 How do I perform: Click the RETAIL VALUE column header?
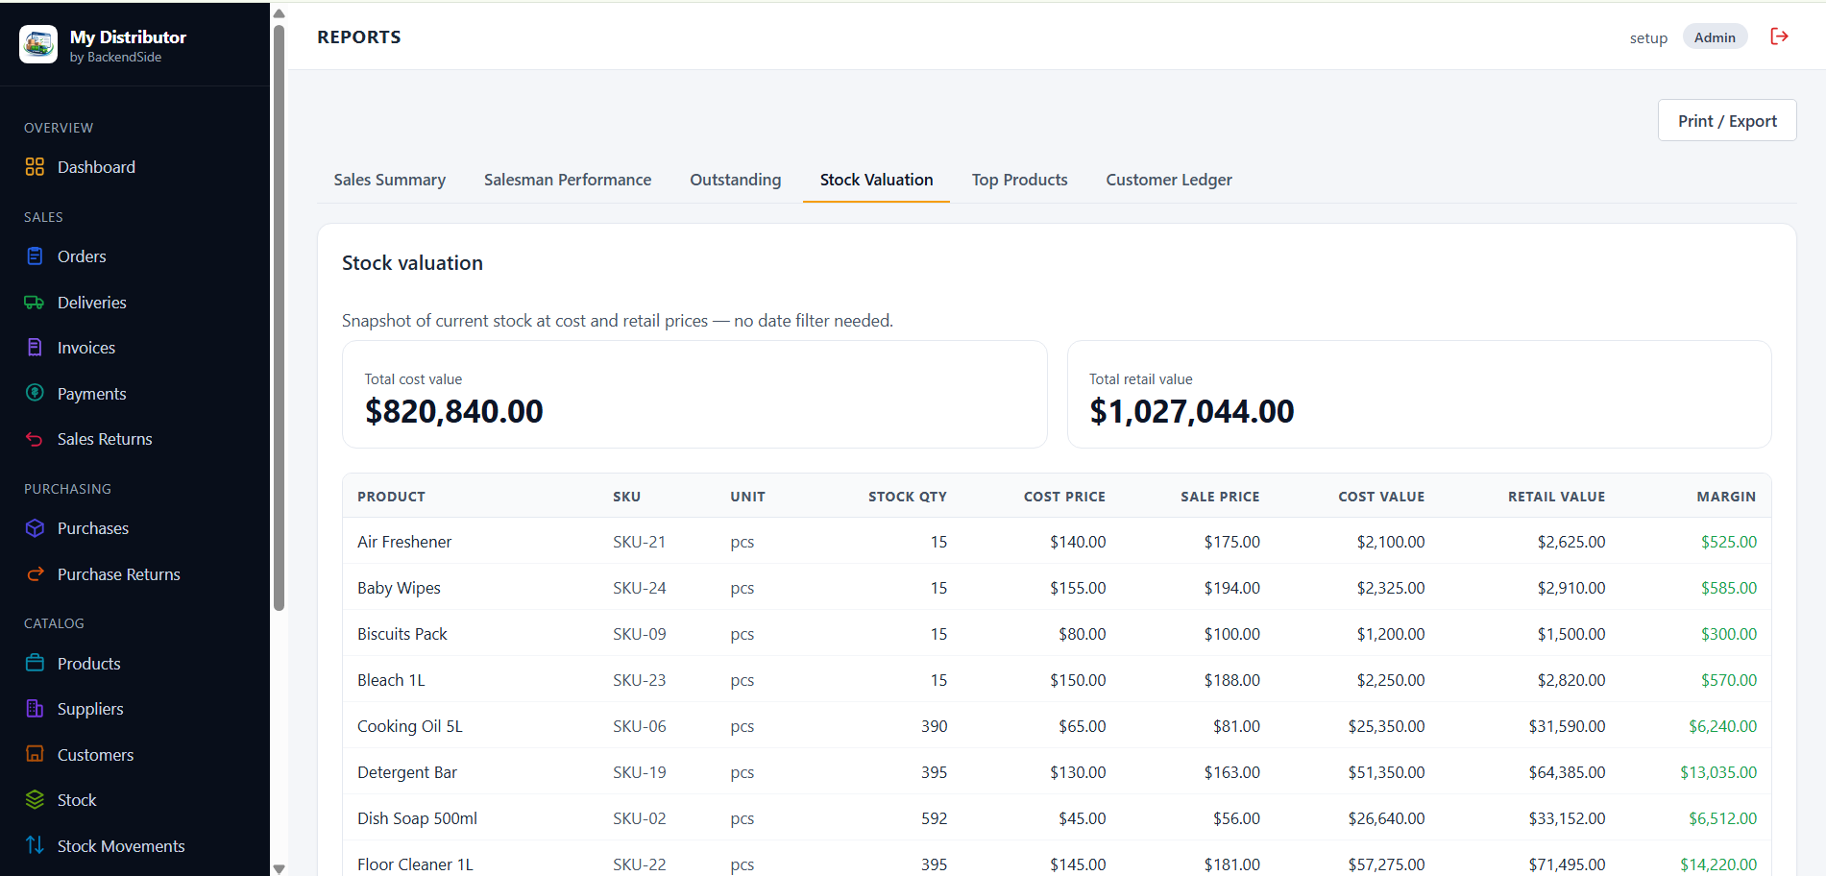1556,497
